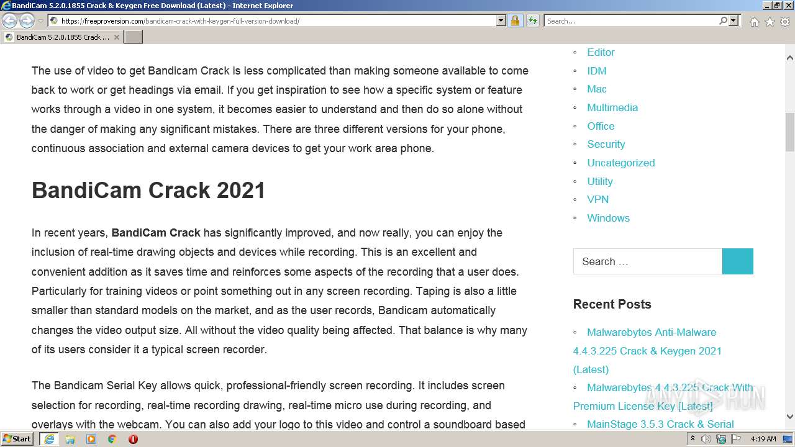Screen dimensions: 795x447
Task: Click the volume speaker tray icon
Action: [706, 439]
